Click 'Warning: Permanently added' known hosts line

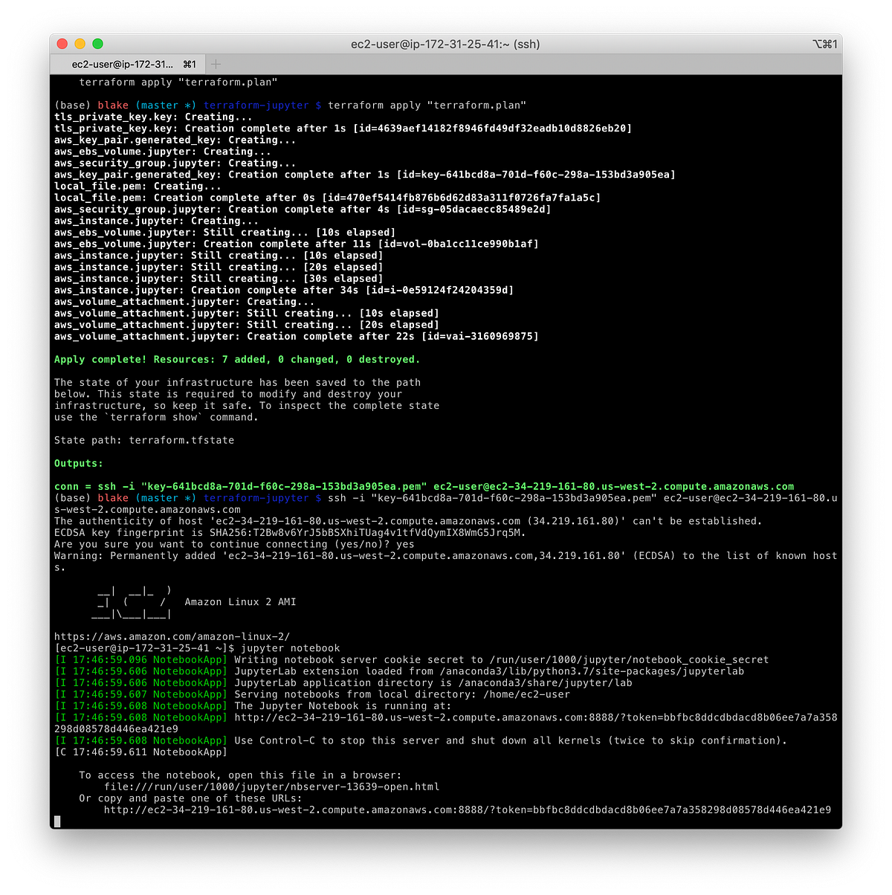tap(445, 561)
